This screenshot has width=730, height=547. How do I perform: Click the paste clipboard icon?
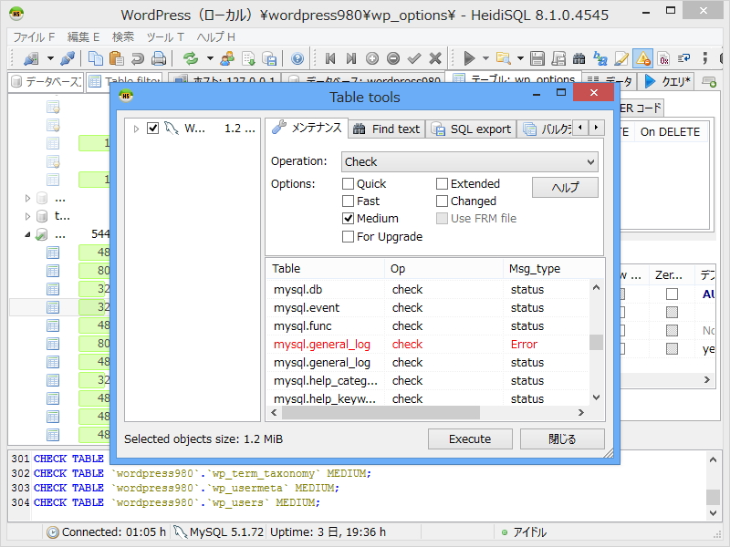click(x=117, y=58)
